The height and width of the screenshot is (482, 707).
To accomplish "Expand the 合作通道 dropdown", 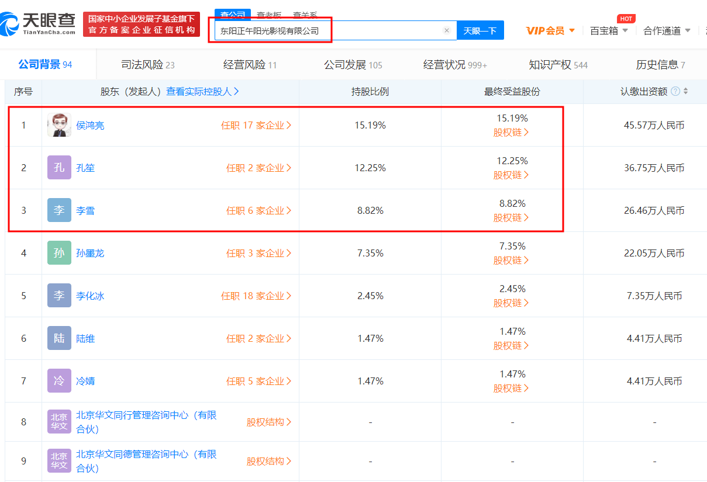I will [667, 30].
